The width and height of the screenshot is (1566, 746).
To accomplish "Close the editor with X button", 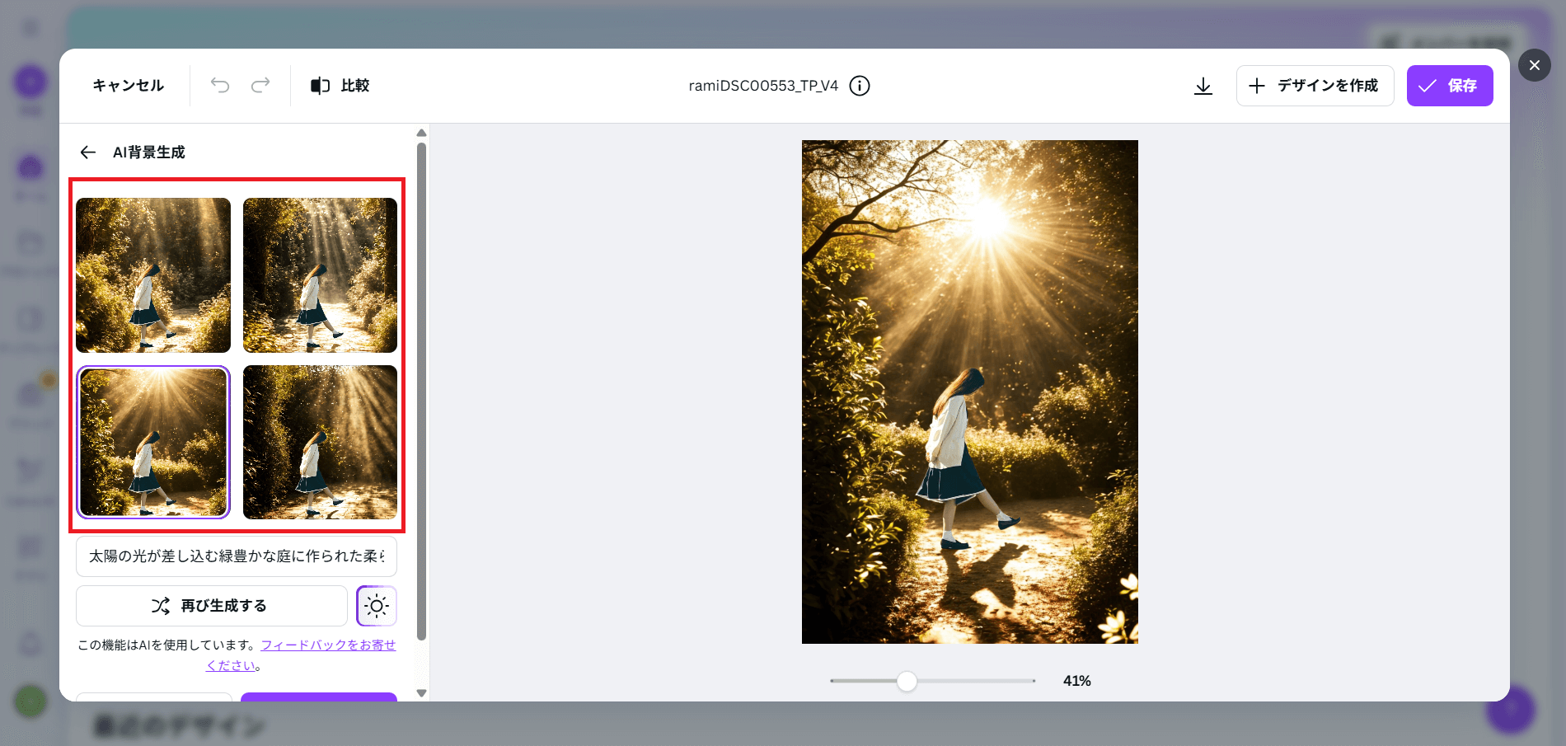I will pos(1534,65).
